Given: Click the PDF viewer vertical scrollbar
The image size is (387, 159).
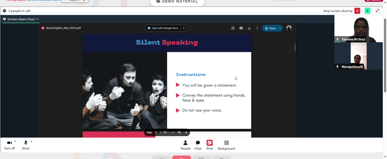Looking at the screenshot, I should pyautogui.click(x=295, y=48).
